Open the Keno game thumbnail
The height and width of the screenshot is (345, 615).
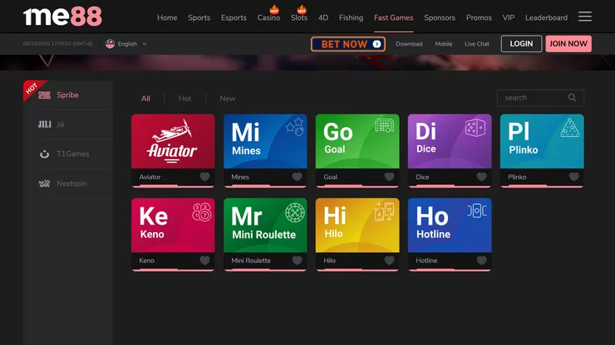coord(173,226)
